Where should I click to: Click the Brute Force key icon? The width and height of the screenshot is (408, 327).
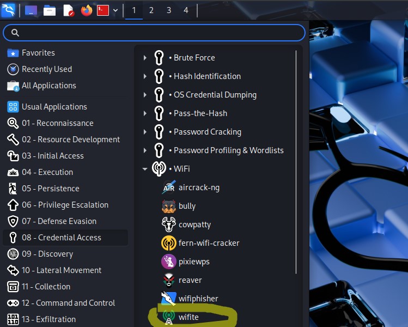coord(159,58)
